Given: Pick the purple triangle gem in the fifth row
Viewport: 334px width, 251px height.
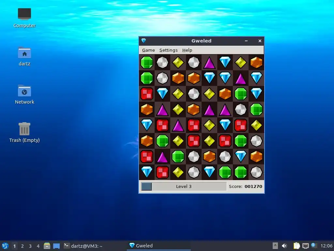Looking at the screenshot, I should click(x=178, y=125).
